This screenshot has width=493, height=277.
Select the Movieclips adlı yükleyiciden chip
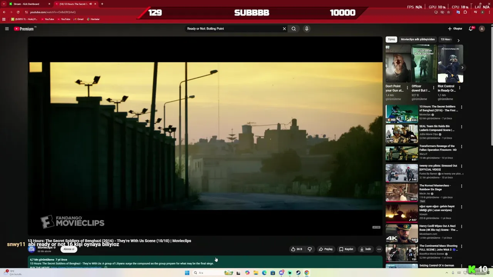point(418,39)
